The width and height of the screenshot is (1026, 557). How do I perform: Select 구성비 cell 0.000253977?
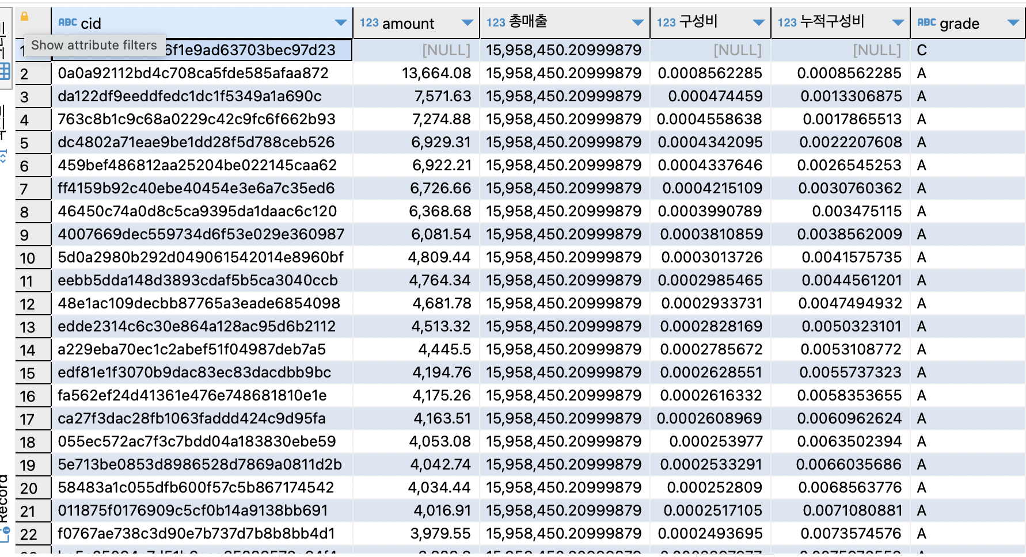(x=710, y=441)
